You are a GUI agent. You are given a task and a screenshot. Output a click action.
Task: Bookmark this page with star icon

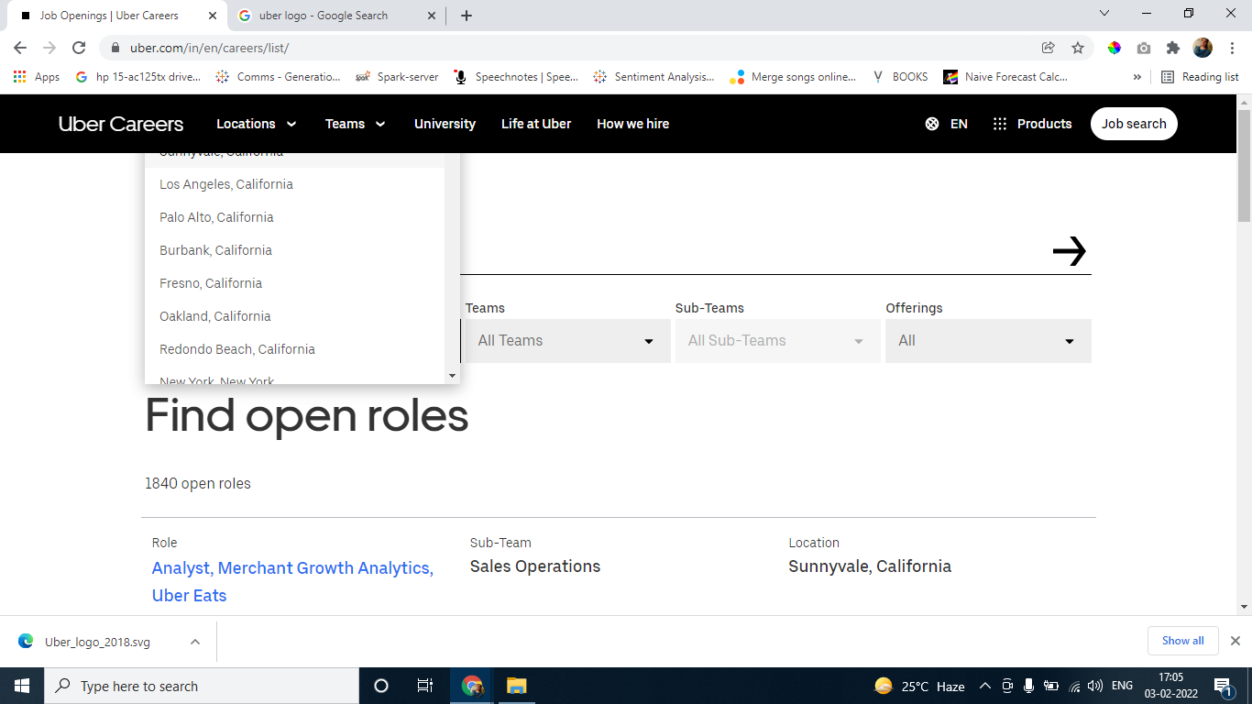coord(1078,48)
